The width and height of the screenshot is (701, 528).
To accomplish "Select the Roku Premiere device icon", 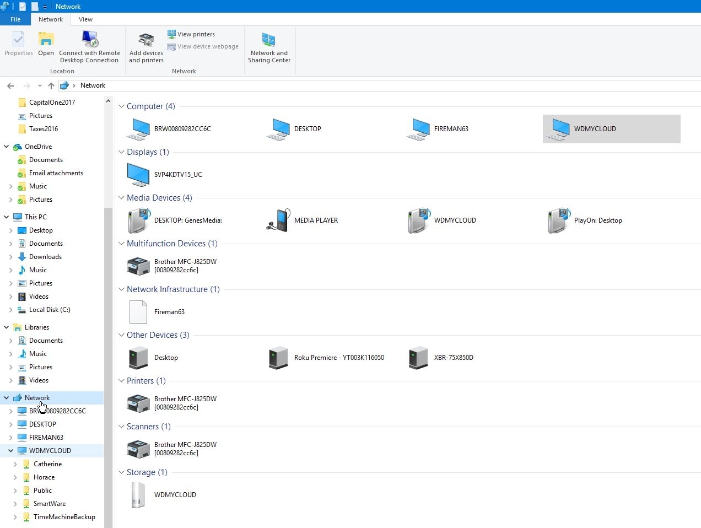I will click(278, 358).
